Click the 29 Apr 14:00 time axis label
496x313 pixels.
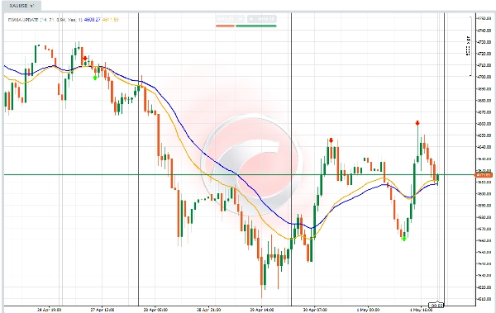[x=261, y=310]
